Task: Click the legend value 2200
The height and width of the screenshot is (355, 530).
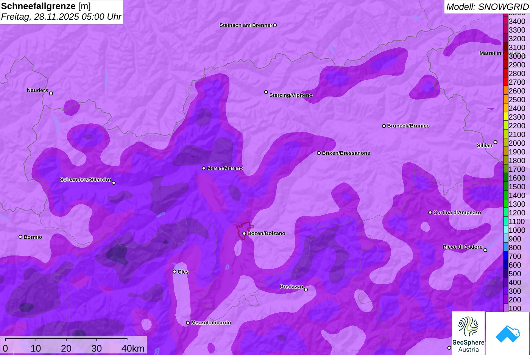Action: (517, 126)
